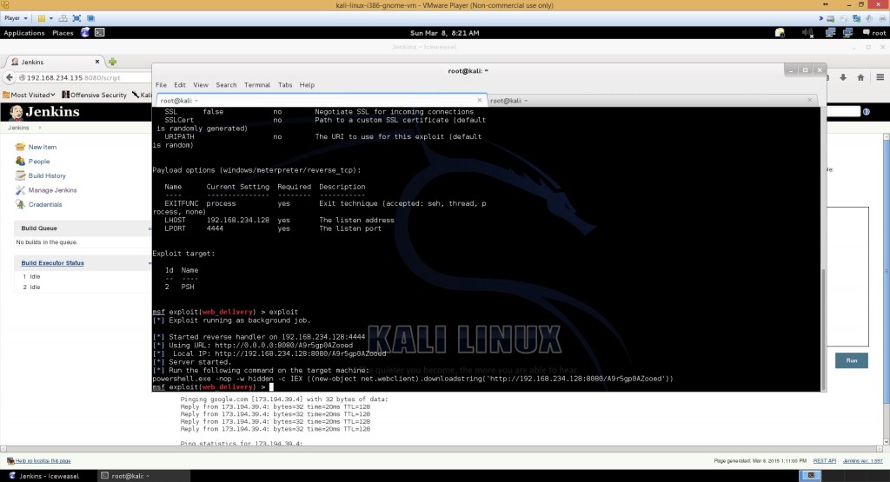This screenshot has height=482, width=890.
Task: Click the clock Sun Mar 8, 8:21 AM
Action: (x=444, y=33)
